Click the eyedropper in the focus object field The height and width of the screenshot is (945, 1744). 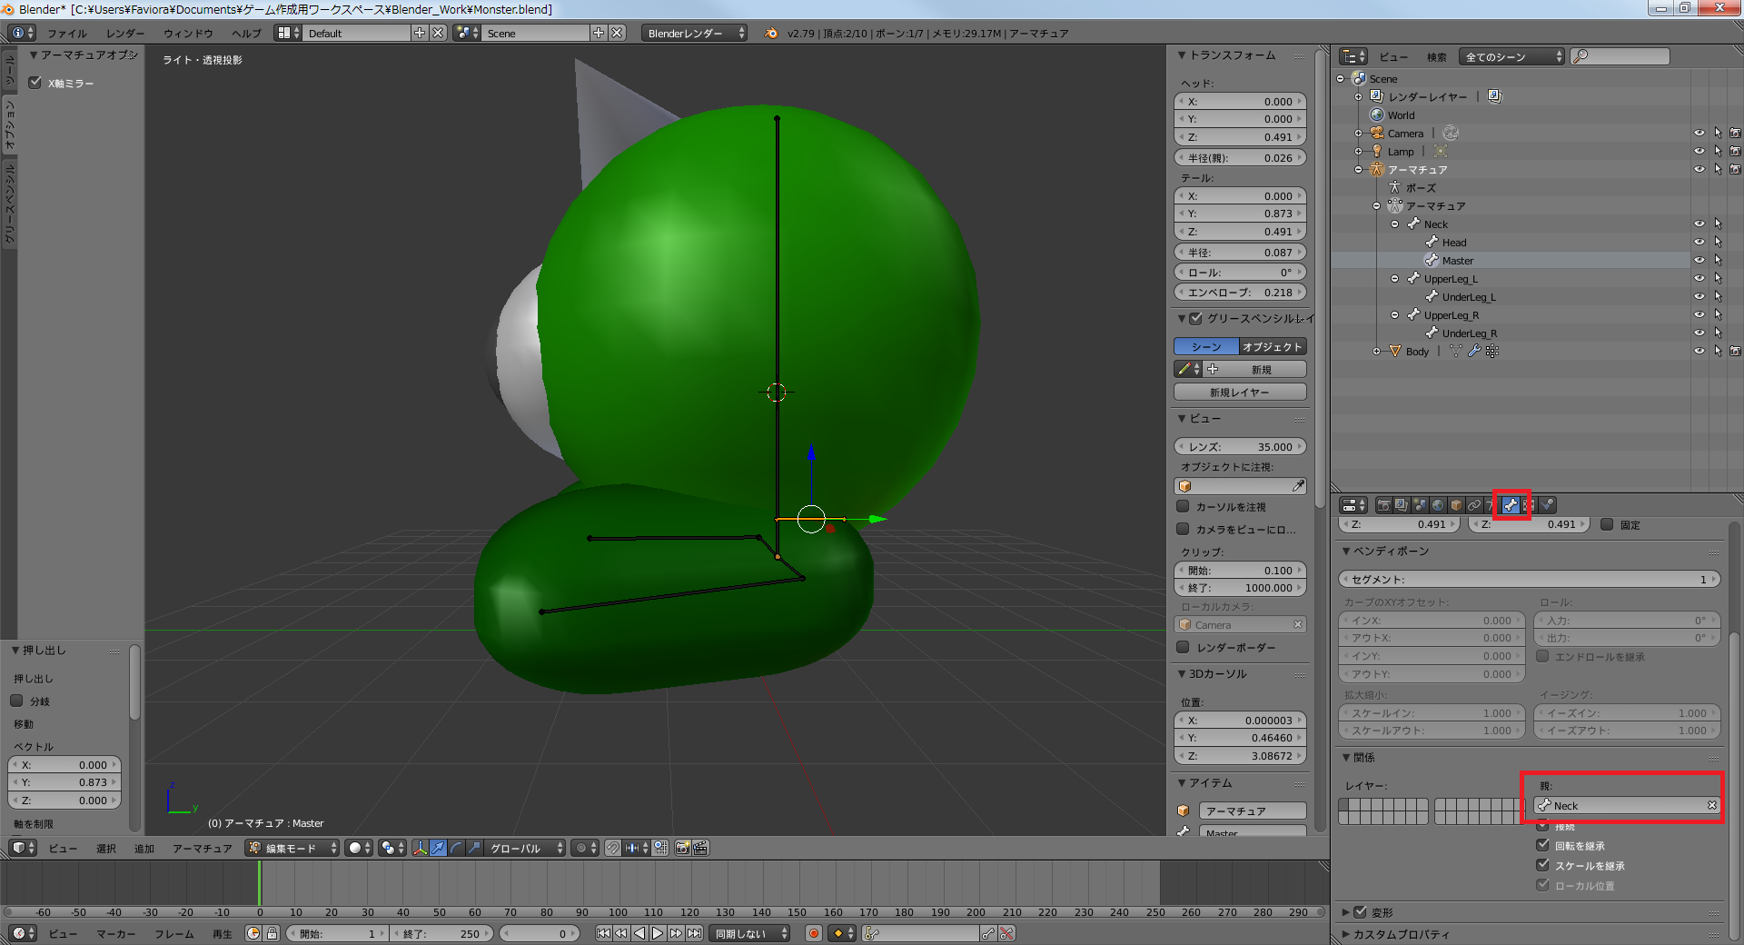coord(1298,486)
